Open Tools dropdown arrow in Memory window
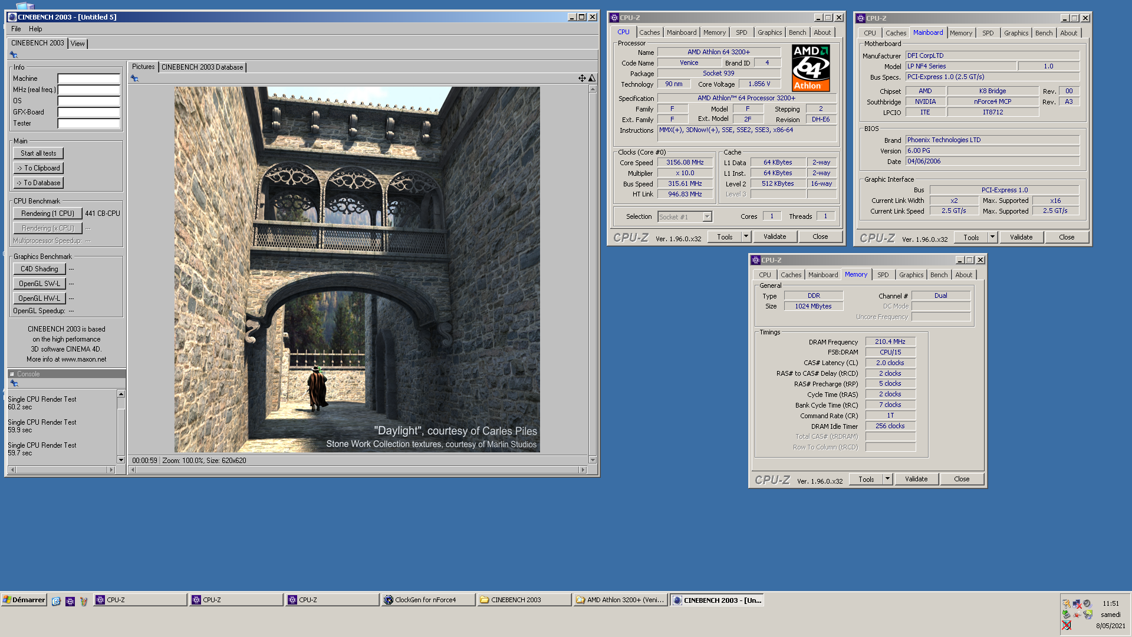Screen dimensions: 1132x637 pos(887,479)
